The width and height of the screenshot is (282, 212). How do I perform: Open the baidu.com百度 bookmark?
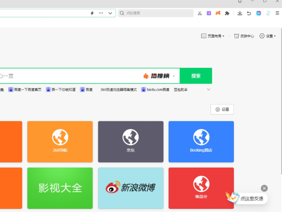tap(155, 89)
